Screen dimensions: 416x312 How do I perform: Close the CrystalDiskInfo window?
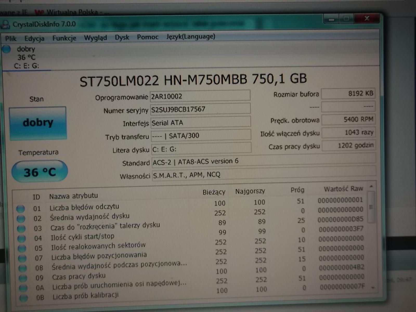click(x=367, y=18)
